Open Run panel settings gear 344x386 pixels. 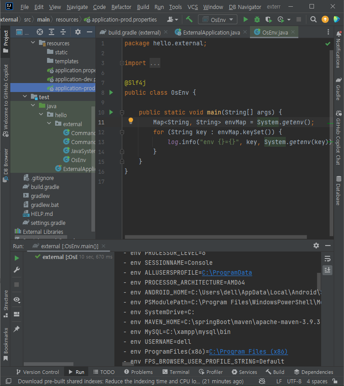[x=316, y=246]
